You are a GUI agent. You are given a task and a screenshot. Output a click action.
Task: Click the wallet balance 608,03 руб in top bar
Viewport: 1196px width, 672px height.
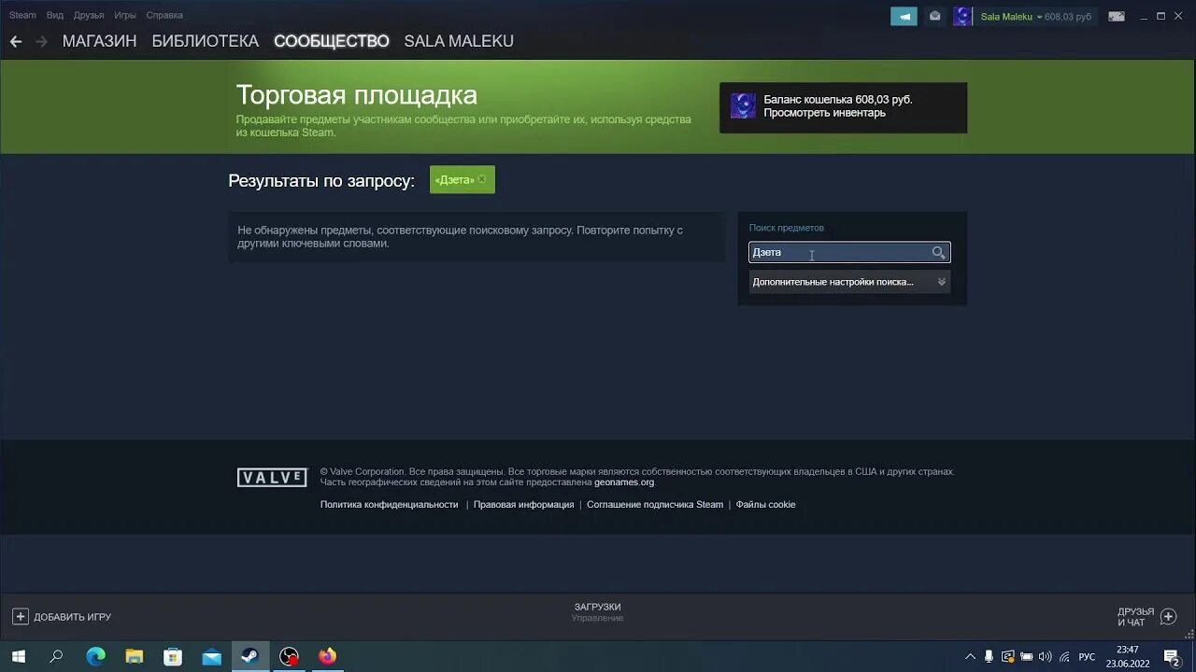(x=1068, y=17)
